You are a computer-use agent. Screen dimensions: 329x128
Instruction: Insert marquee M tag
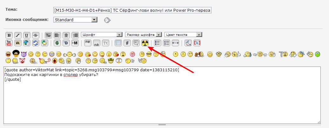click(75, 43)
